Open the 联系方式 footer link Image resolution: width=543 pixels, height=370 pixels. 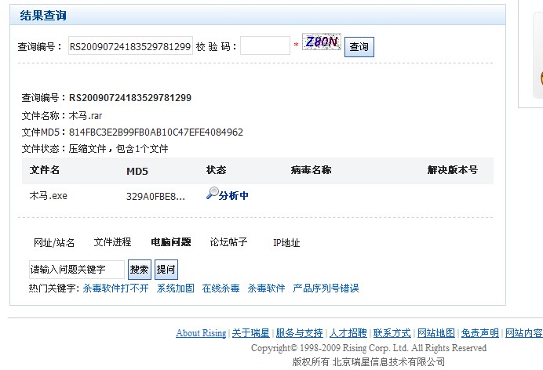coord(392,333)
